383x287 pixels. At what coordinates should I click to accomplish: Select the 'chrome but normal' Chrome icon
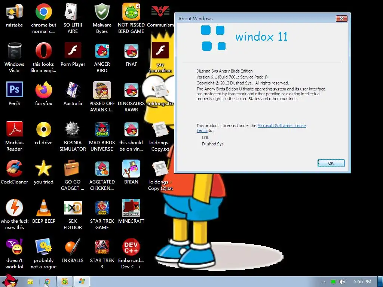tap(43, 12)
